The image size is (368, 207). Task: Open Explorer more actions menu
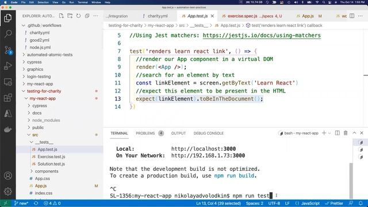(96, 16)
